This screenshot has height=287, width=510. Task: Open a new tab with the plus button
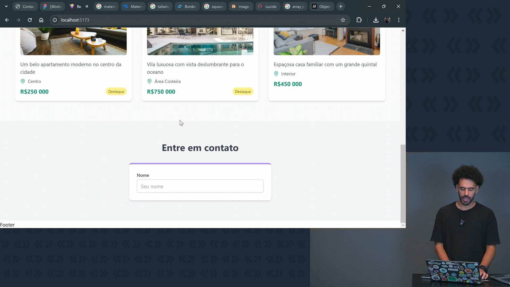pos(341,6)
